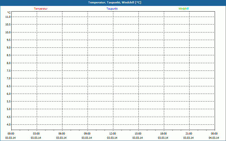This screenshot has height=141, width=226.
Task: Select the 6,0 y-axis label
Action: click(x=8, y=94)
